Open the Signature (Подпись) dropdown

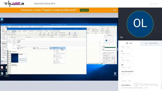tap(56, 34)
